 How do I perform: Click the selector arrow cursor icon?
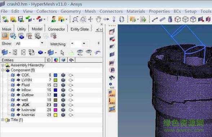pos(62,53)
